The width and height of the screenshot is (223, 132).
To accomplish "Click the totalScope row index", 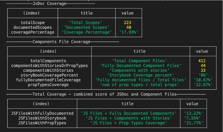I will click(x=33, y=23).
